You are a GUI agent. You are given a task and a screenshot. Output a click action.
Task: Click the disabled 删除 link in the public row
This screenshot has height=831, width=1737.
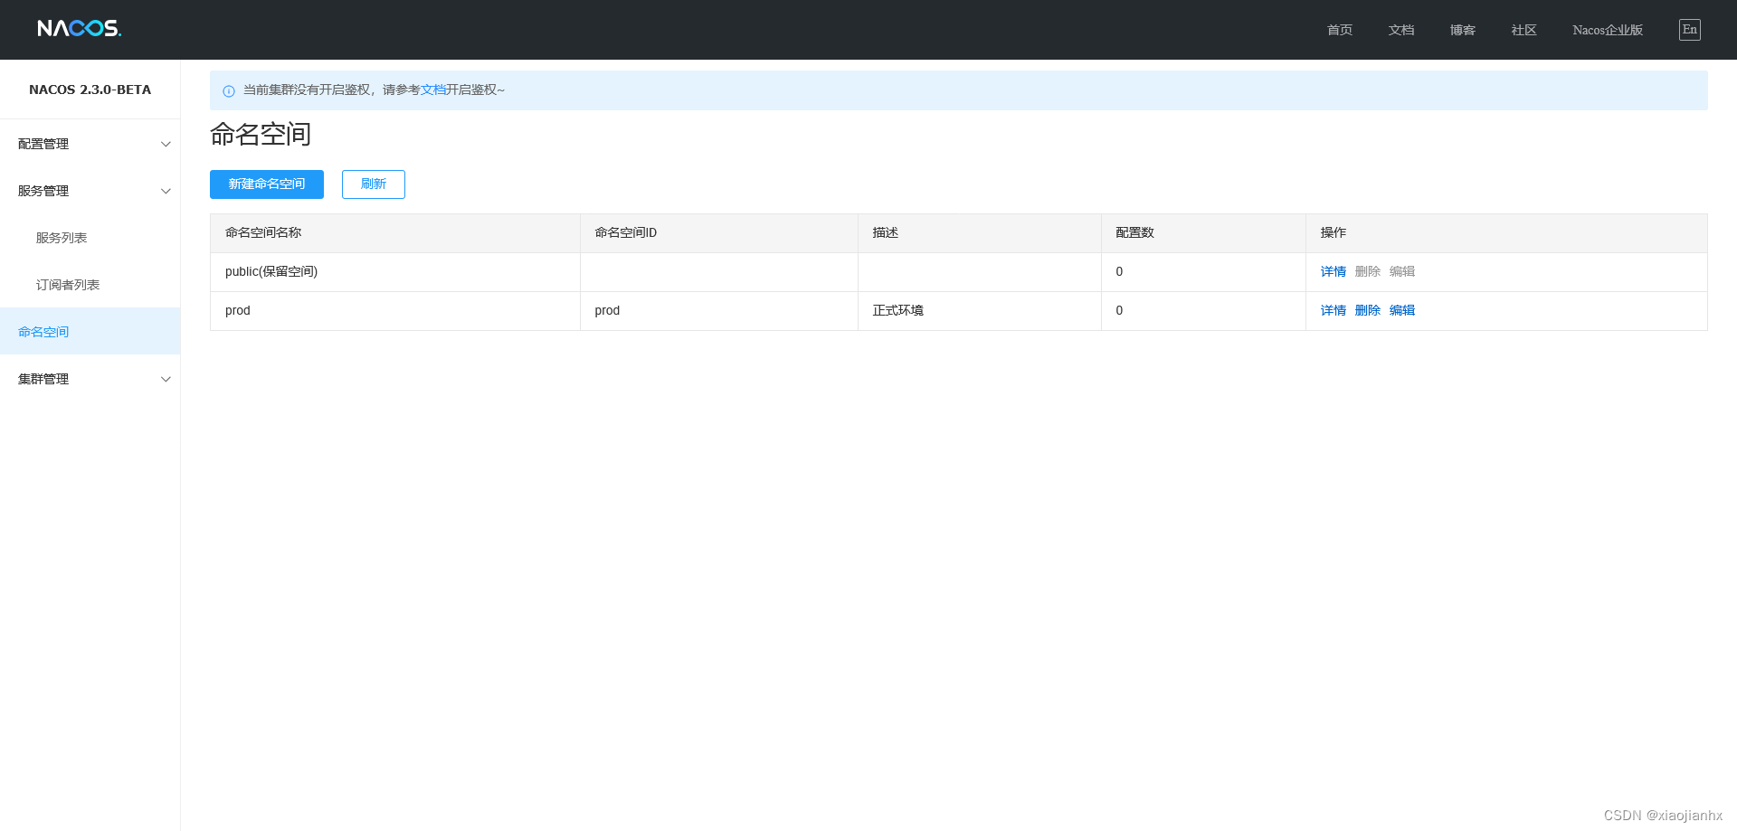1368,271
